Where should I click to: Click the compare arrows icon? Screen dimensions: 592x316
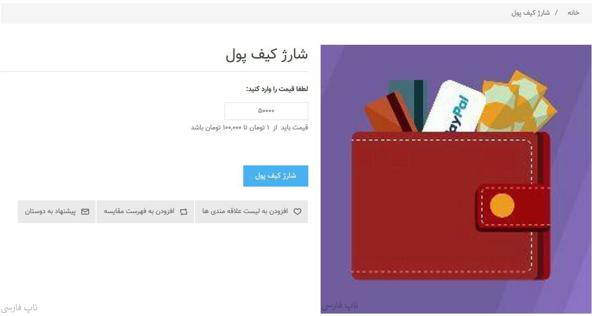coord(184,212)
